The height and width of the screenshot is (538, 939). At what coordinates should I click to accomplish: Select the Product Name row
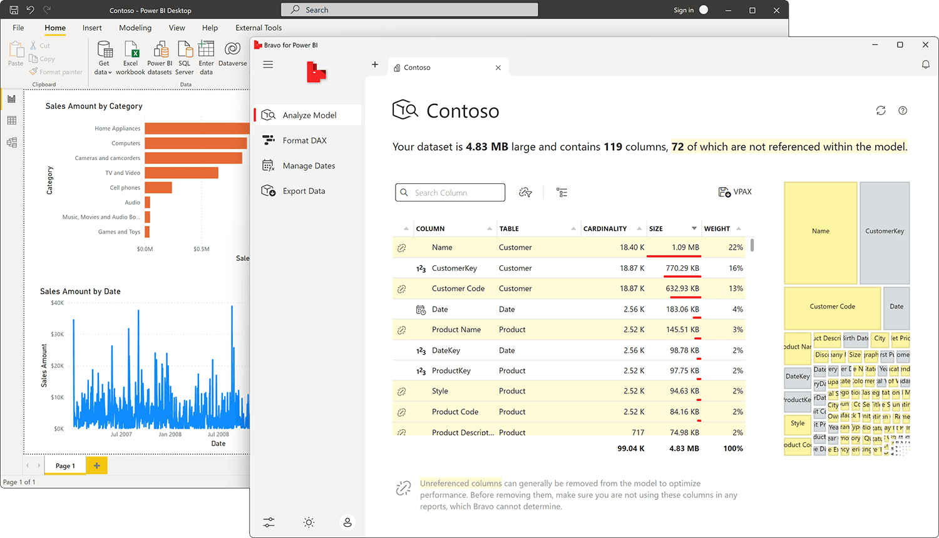(x=569, y=330)
